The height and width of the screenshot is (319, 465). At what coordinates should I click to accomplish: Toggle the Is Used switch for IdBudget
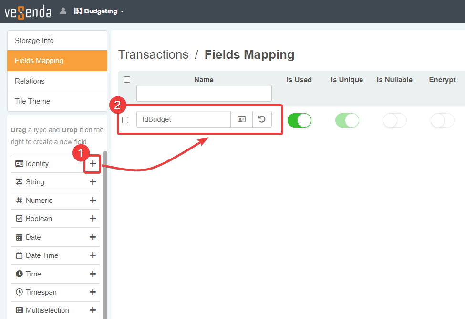(299, 120)
